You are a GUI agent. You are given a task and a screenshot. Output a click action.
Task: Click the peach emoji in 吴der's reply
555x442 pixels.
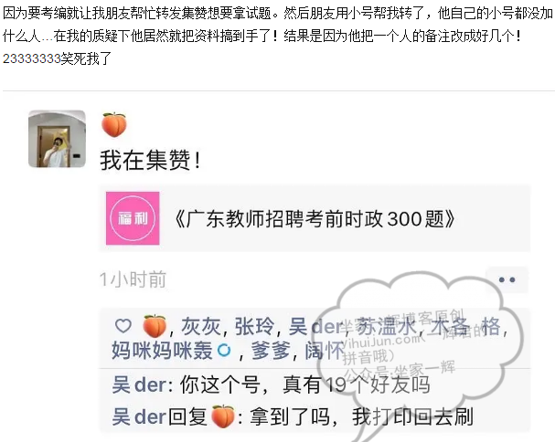pyautogui.click(x=222, y=416)
